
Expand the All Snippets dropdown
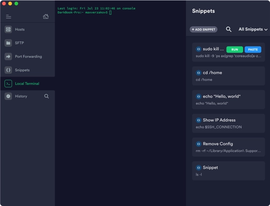(253, 29)
